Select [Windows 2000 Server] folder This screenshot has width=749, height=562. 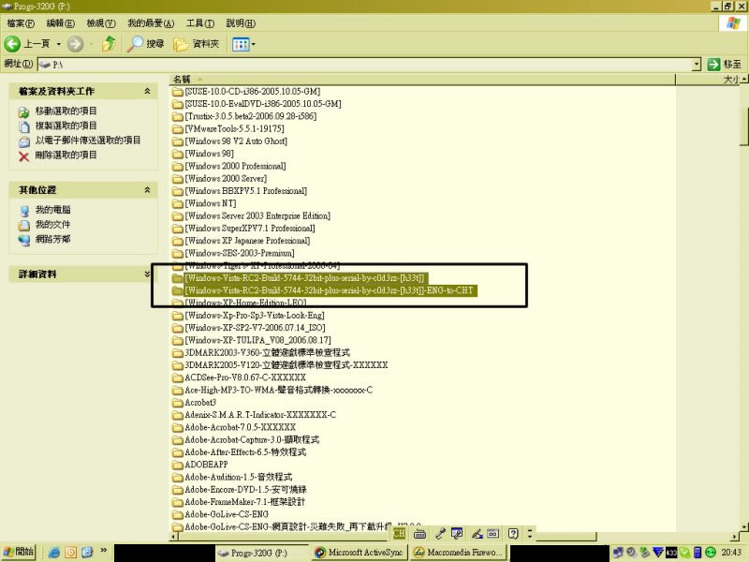coord(226,178)
